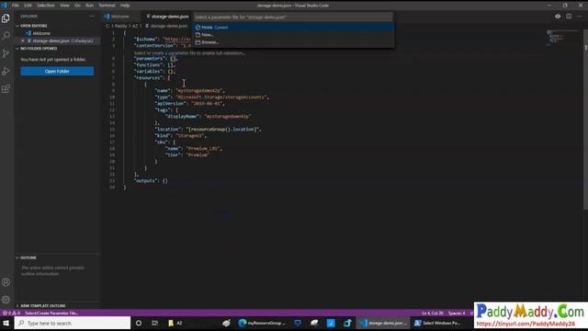Open editor more actions ellipsis menu
Screen dimensions: 588x331
click(x=580, y=17)
